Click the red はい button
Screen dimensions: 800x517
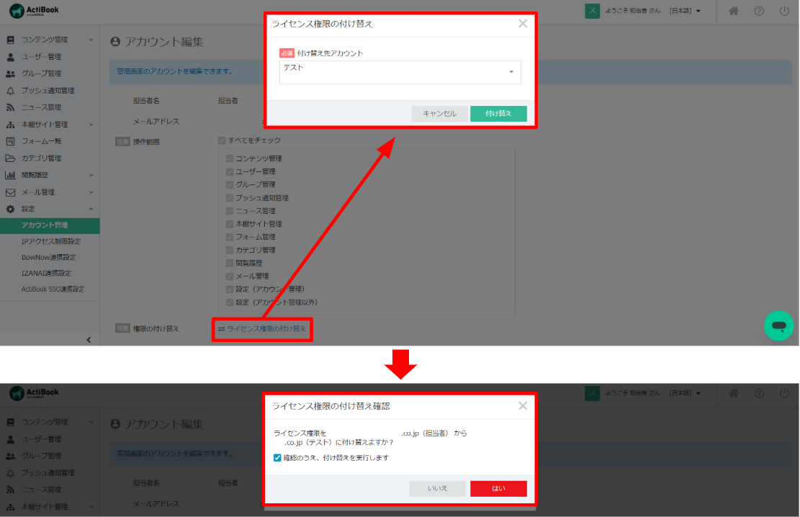498,488
